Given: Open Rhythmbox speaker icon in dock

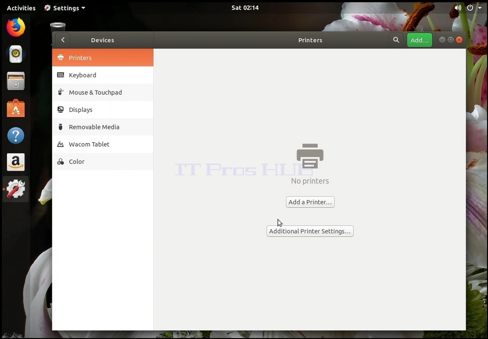Looking at the screenshot, I should pyautogui.click(x=16, y=54).
